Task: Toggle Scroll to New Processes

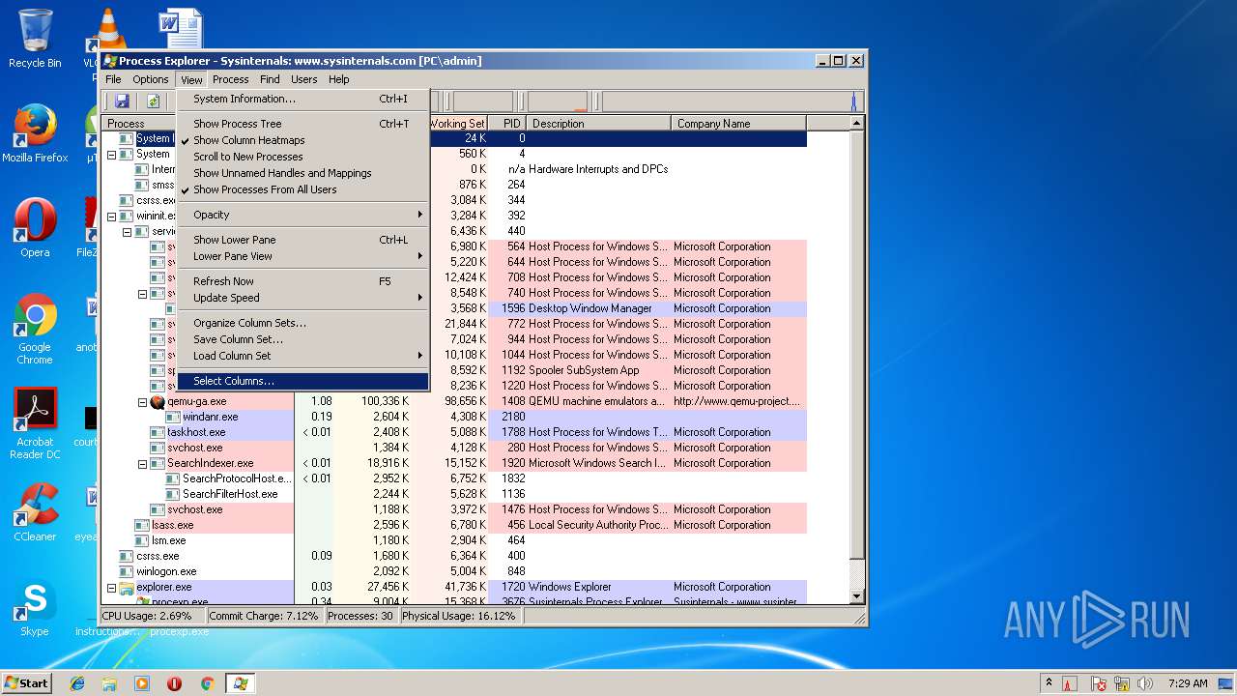Action: (302, 157)
